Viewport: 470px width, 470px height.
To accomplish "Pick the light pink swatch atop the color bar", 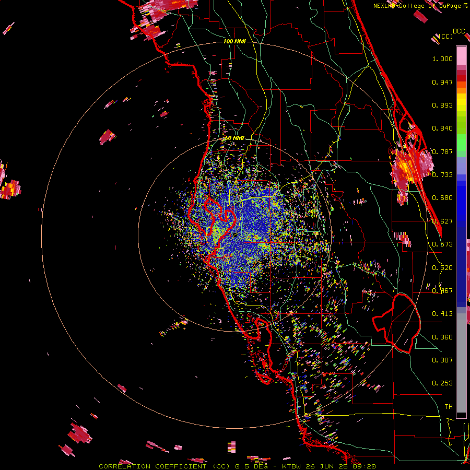I will pyautogui.click(x=461, y=55).
